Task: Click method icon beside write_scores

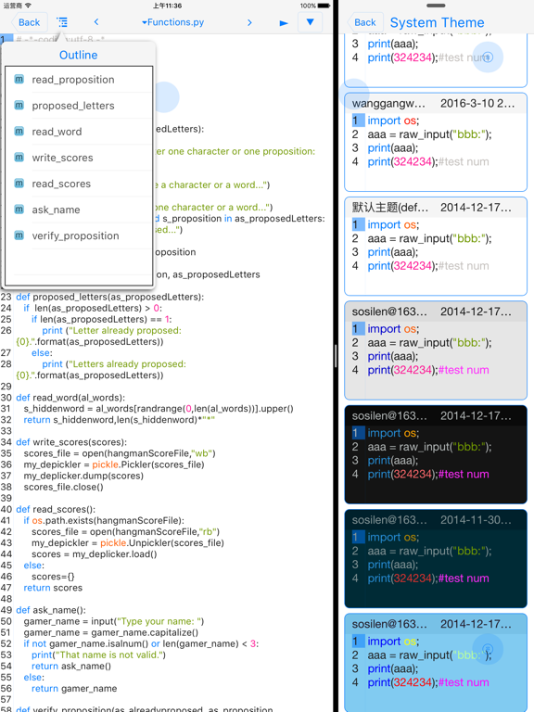Action: point(19,157)
